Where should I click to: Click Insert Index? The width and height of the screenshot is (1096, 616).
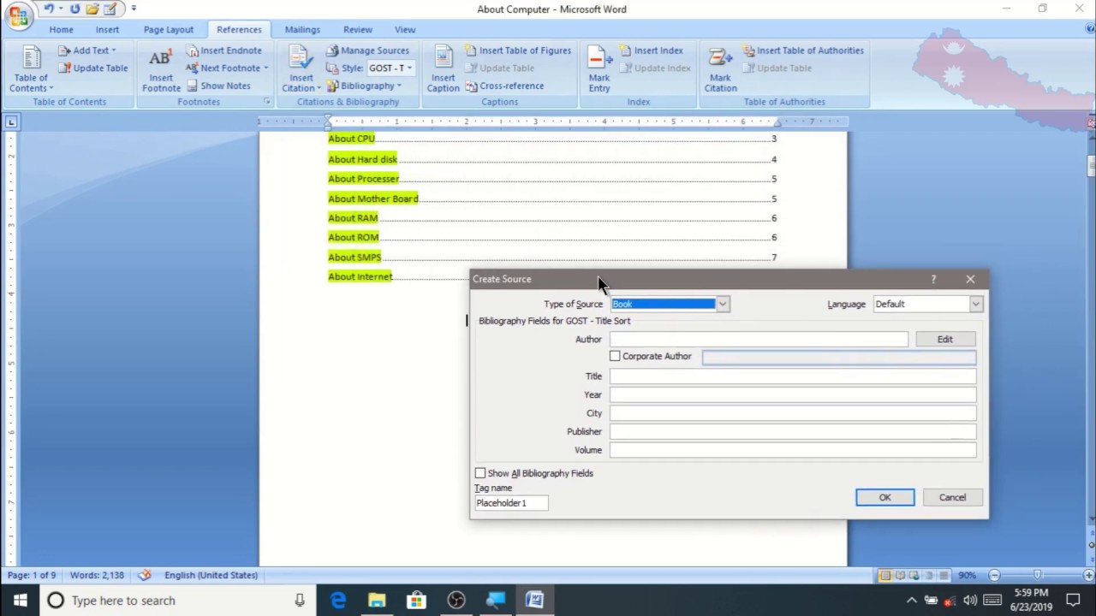tap(651, 50)
